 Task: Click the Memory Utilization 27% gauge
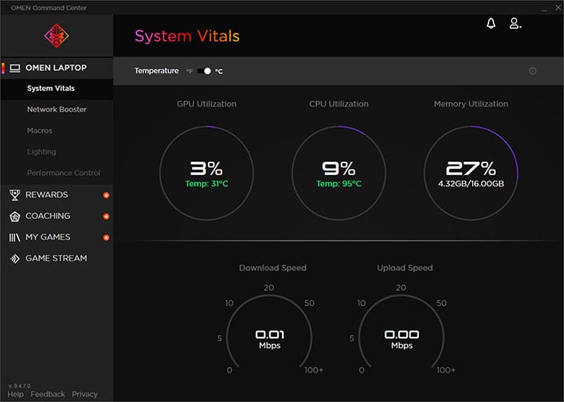[x=471, y=173]
